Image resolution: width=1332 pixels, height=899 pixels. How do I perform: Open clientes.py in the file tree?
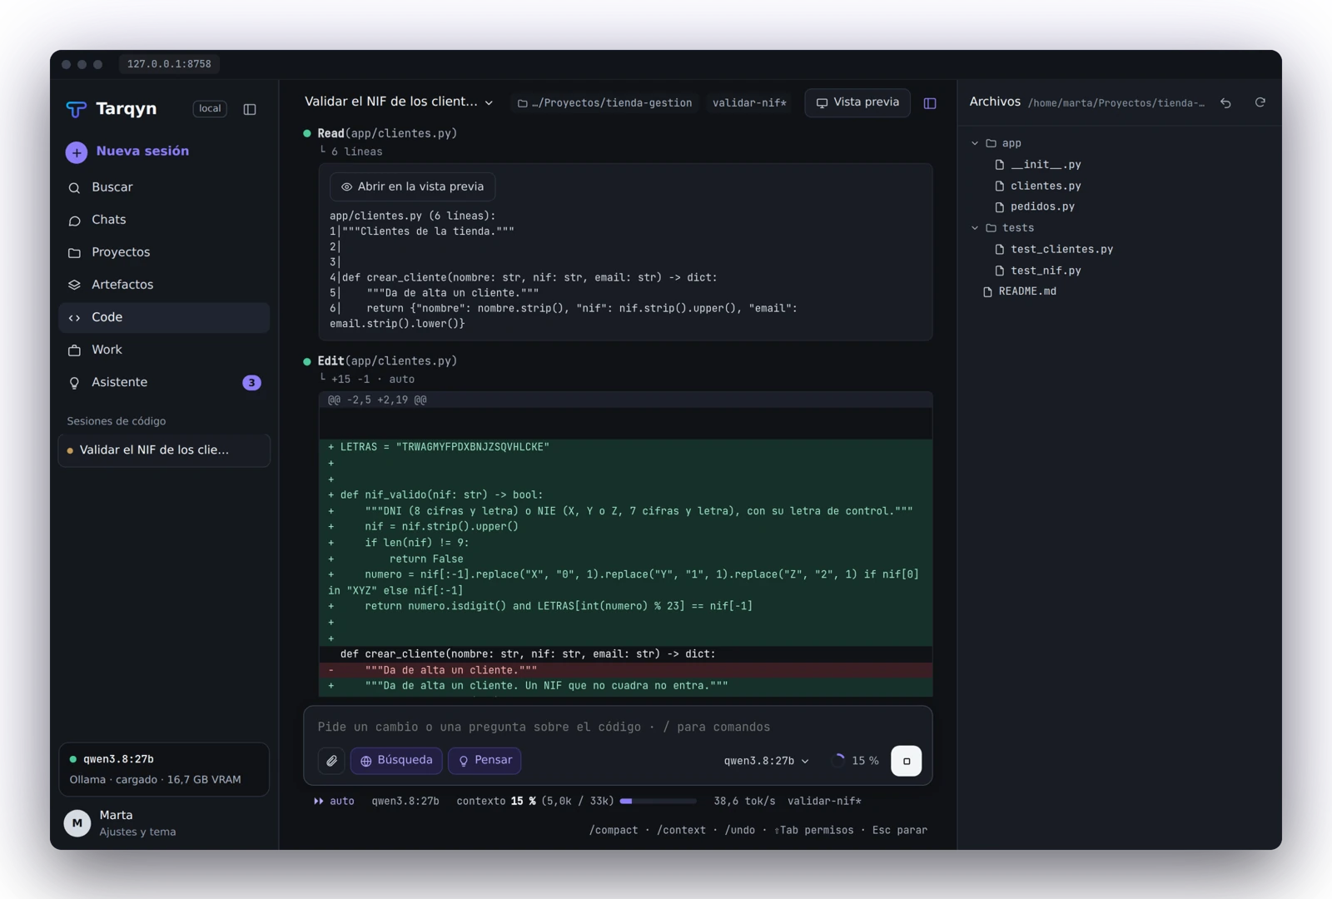coord(1038,186)
